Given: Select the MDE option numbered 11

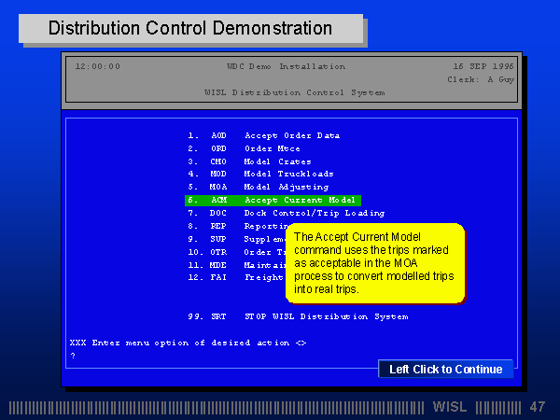Looking at the screenshot, I should tap(218, 264).
